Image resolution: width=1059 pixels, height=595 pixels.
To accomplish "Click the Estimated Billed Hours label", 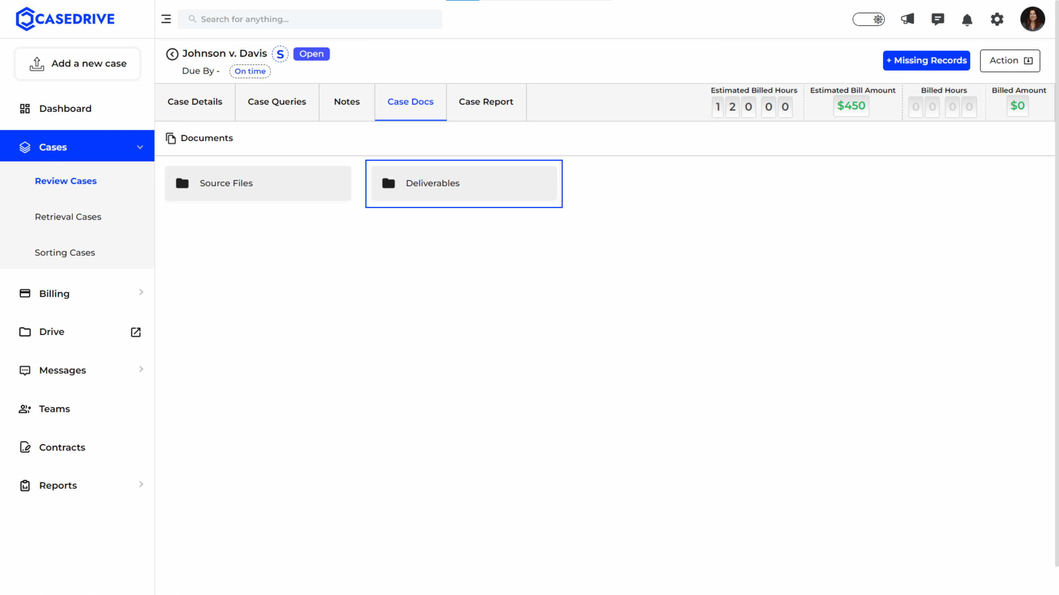I will point(753,90).
